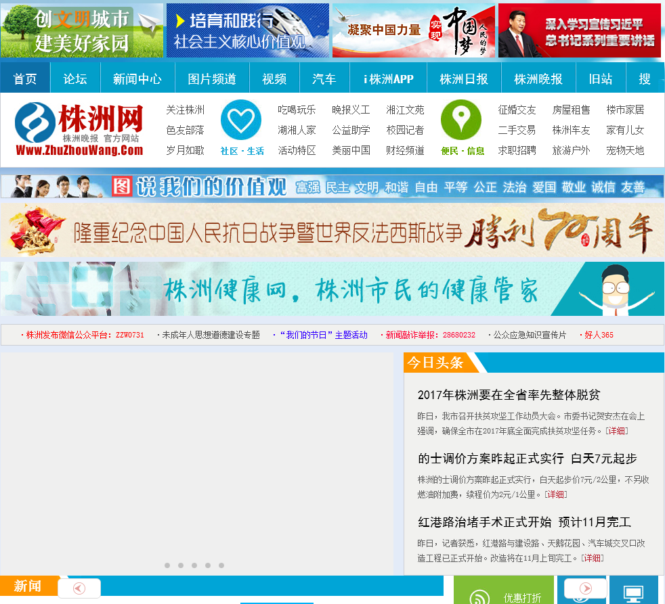Click the left arrow button beside 新闻

click(x=79, y=588)
